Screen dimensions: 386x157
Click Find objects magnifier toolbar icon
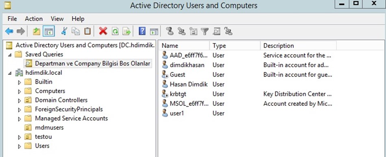pyautogui.click(x=216, y=31)
